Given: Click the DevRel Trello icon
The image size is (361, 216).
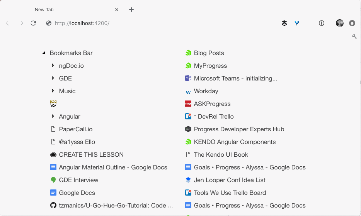Looking at the screenshot, I should point(188,117).
